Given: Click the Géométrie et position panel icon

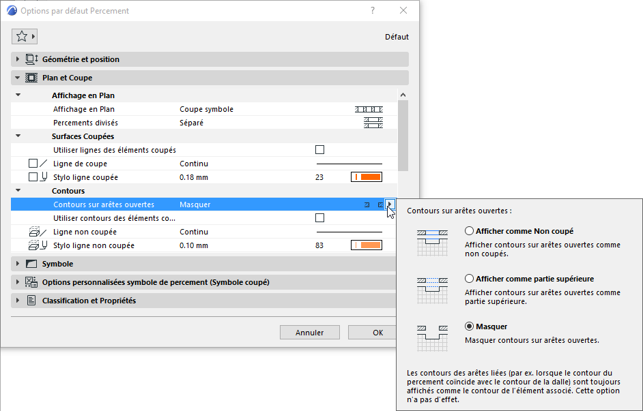Looking at the screenshot, I should pos(31,59).
